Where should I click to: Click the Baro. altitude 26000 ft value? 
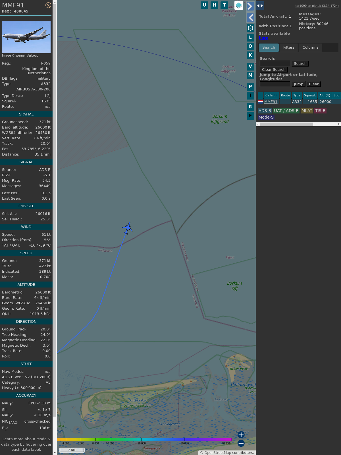43,127
